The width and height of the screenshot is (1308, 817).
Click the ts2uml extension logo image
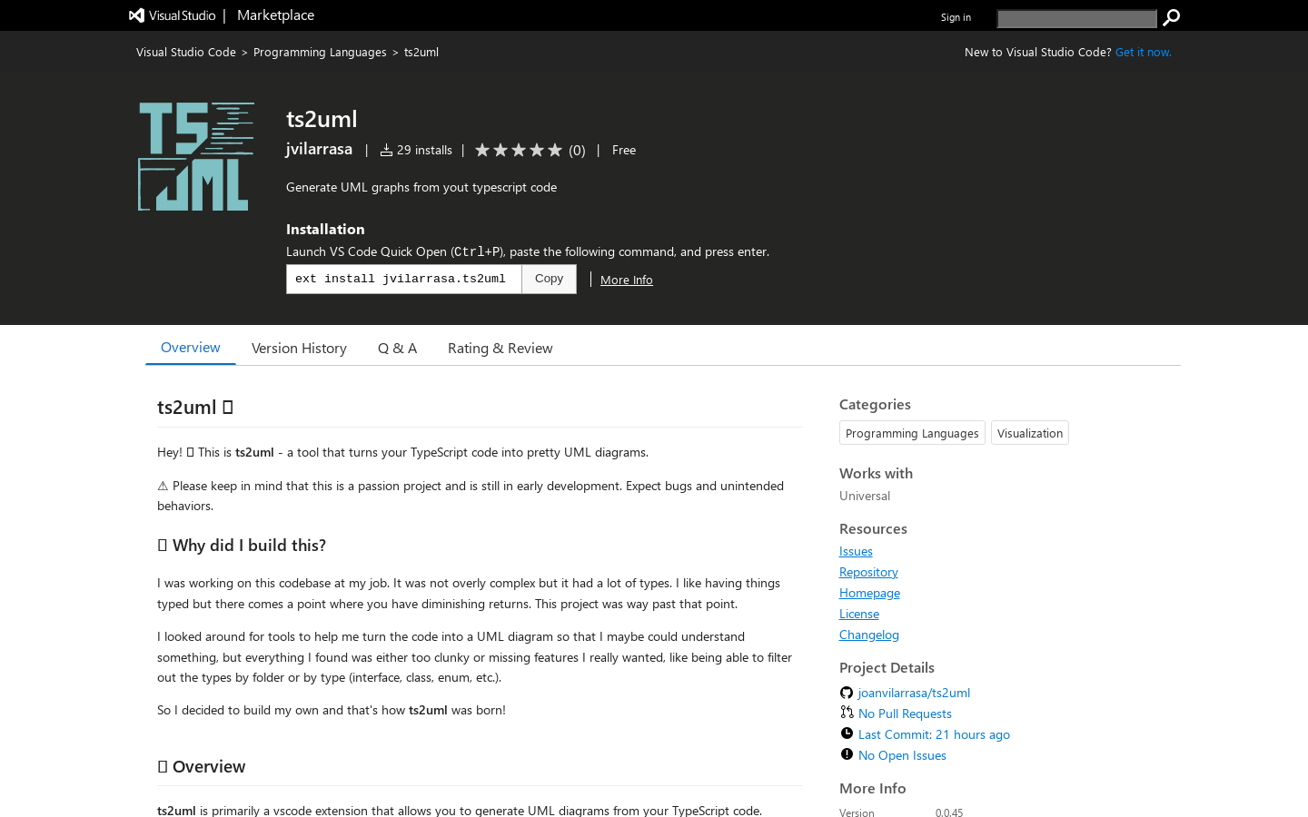click(196, 156)
